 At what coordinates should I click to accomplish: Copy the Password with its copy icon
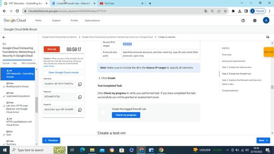(x=80, y=97)
